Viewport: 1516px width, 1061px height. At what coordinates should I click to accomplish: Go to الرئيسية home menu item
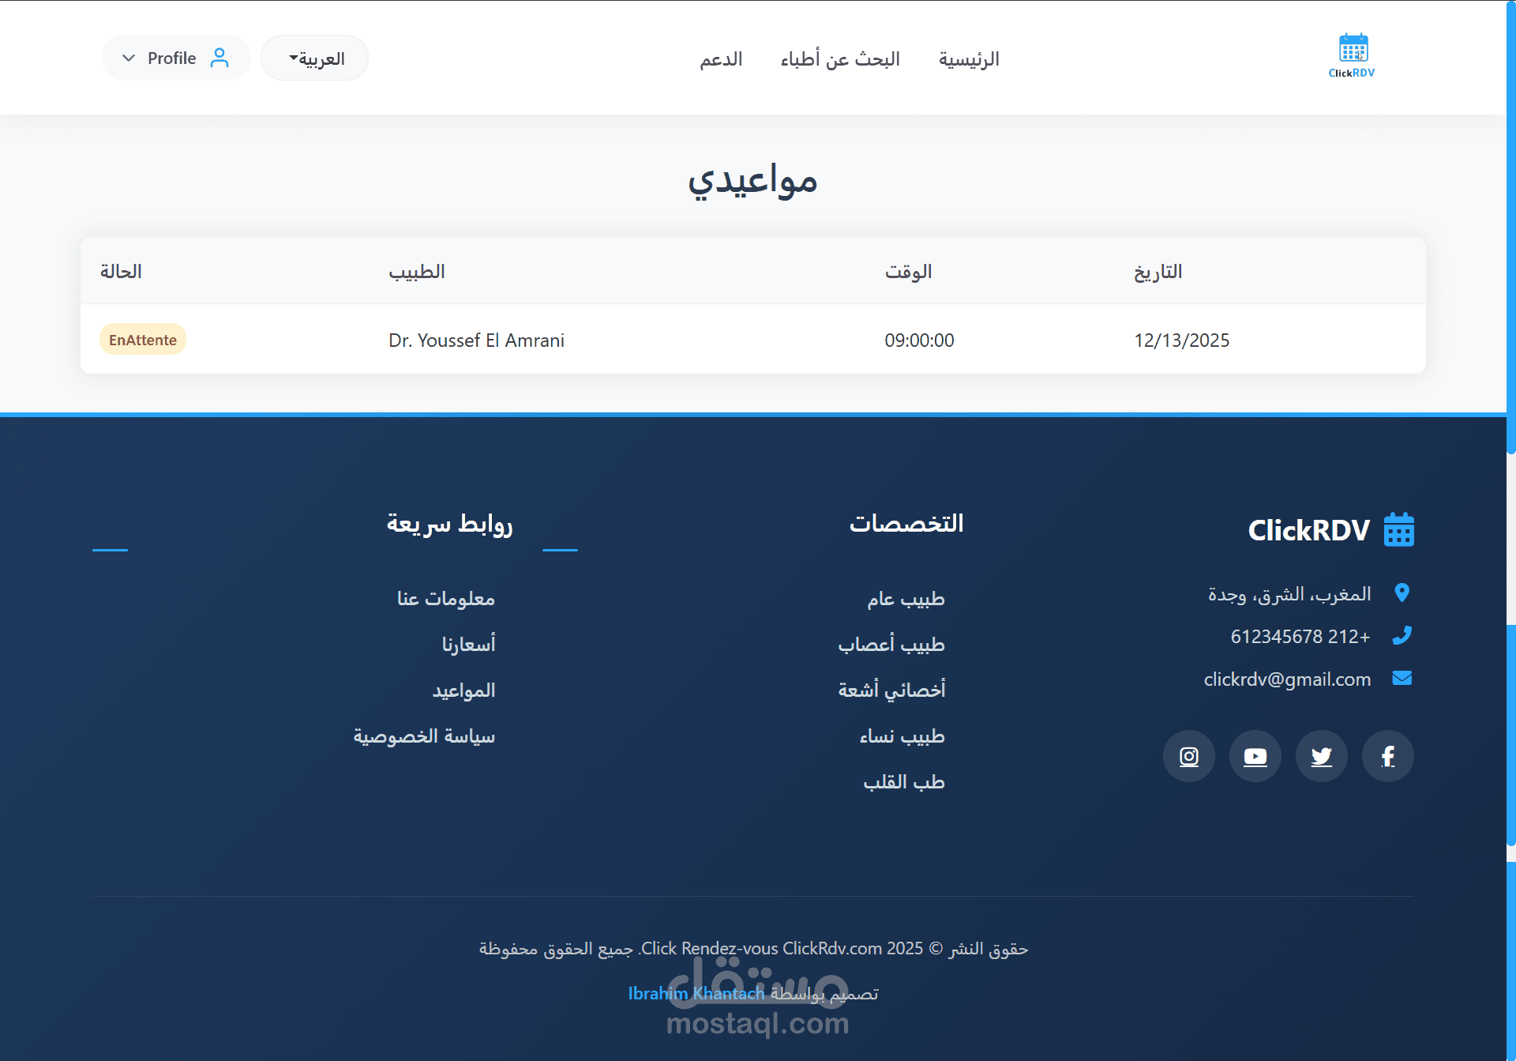[968, 59]
